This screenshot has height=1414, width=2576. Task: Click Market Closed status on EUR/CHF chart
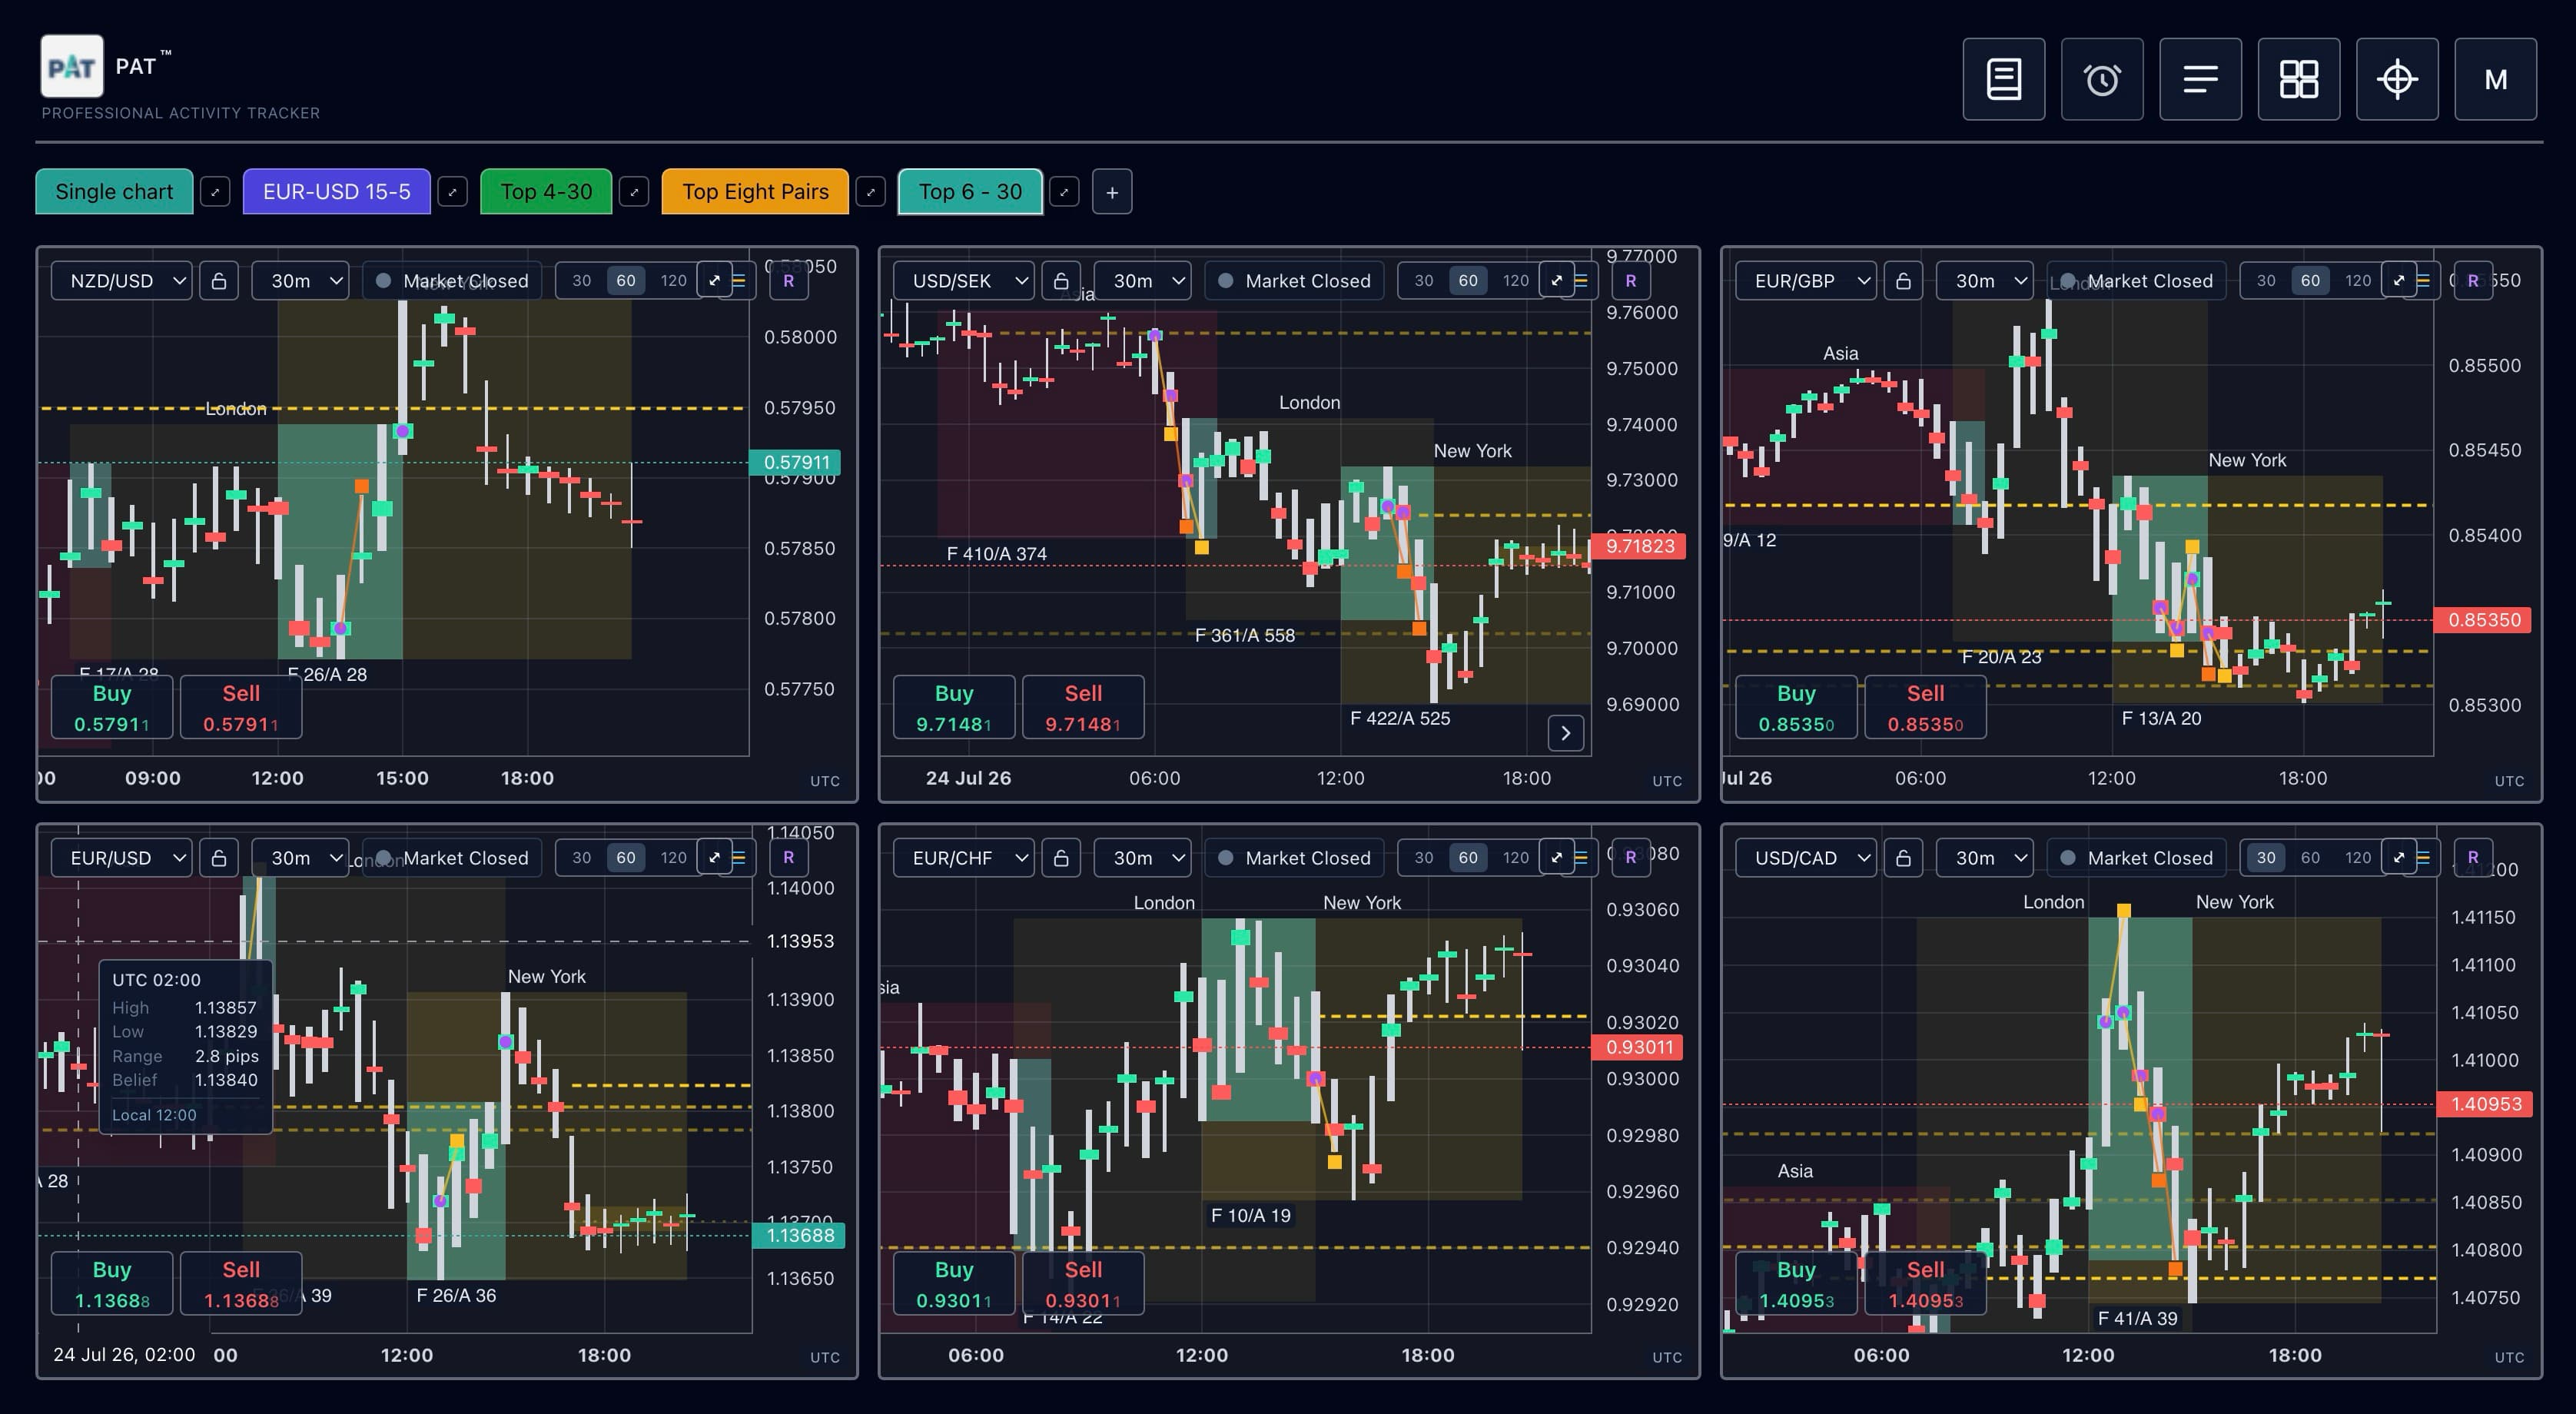click(1295, 858)
